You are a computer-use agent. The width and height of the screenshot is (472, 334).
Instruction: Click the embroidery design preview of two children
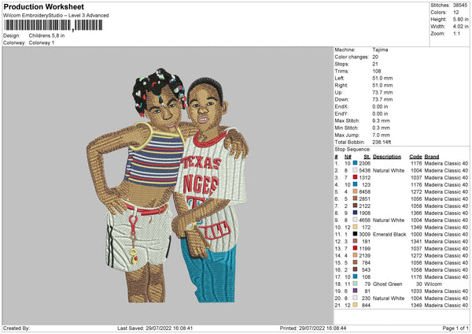(x=168, y=185)
